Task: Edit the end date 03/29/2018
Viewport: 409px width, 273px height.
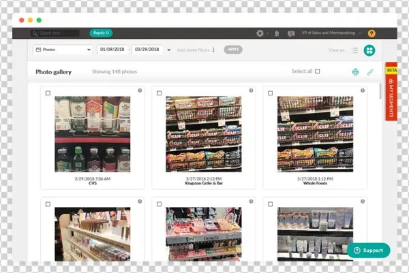Action: click(x=147, y=50)
